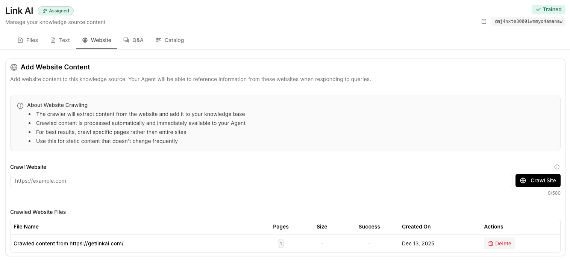Click the globe icon inside the Crawl Site button
Image resolution: width=570 pixels, height=263 pixels.
523,180
